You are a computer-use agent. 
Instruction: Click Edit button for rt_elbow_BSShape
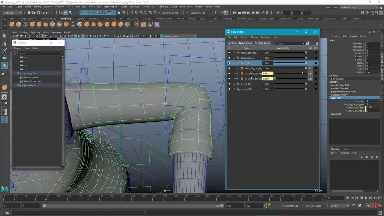point(310,79)
